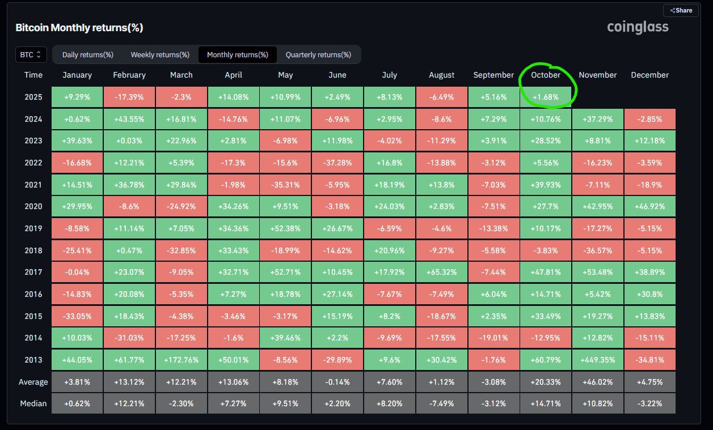The height and width of the screenshot is (430, 713).
Task: Select the 2025 row year label
Action: click(x=33, y=96)
